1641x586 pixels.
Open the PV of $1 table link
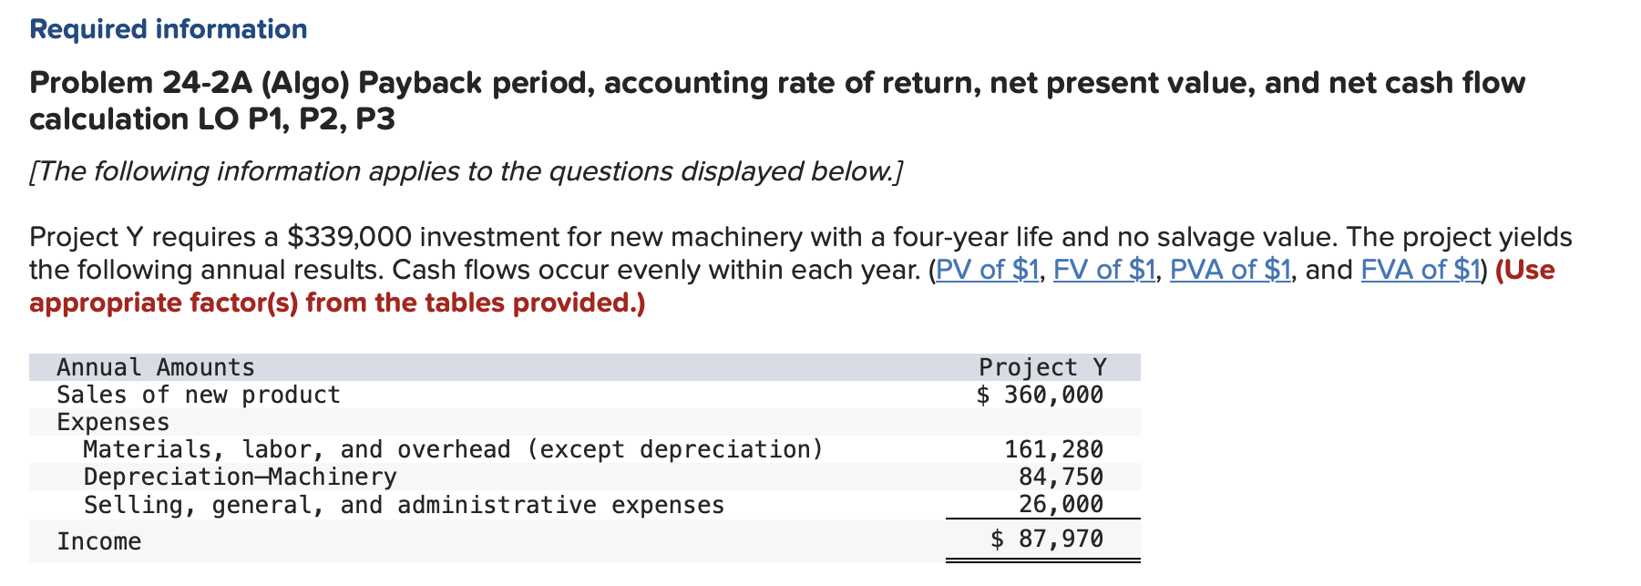pos(988,270)
